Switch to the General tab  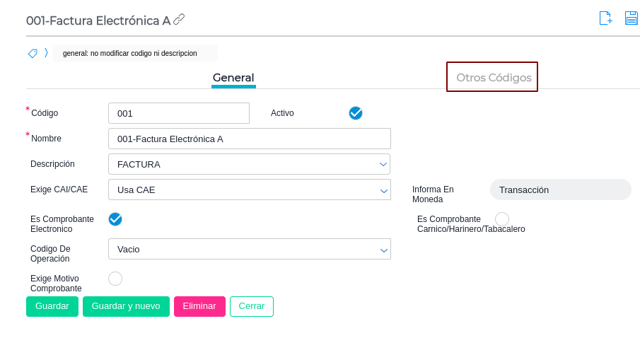click(x=233, y=78)
